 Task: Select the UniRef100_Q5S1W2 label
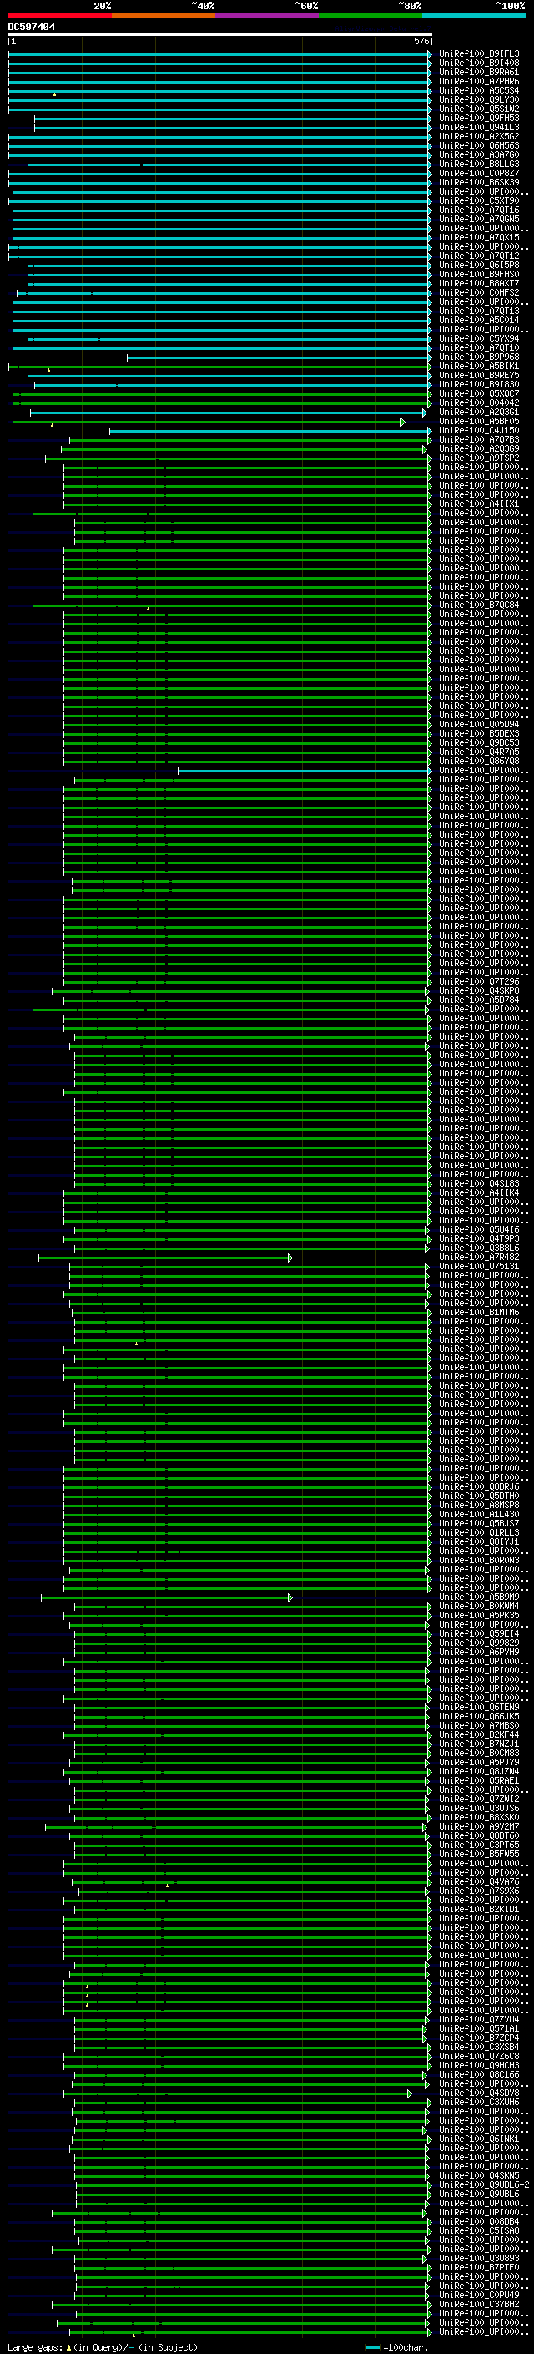click(x=479, y=109)
